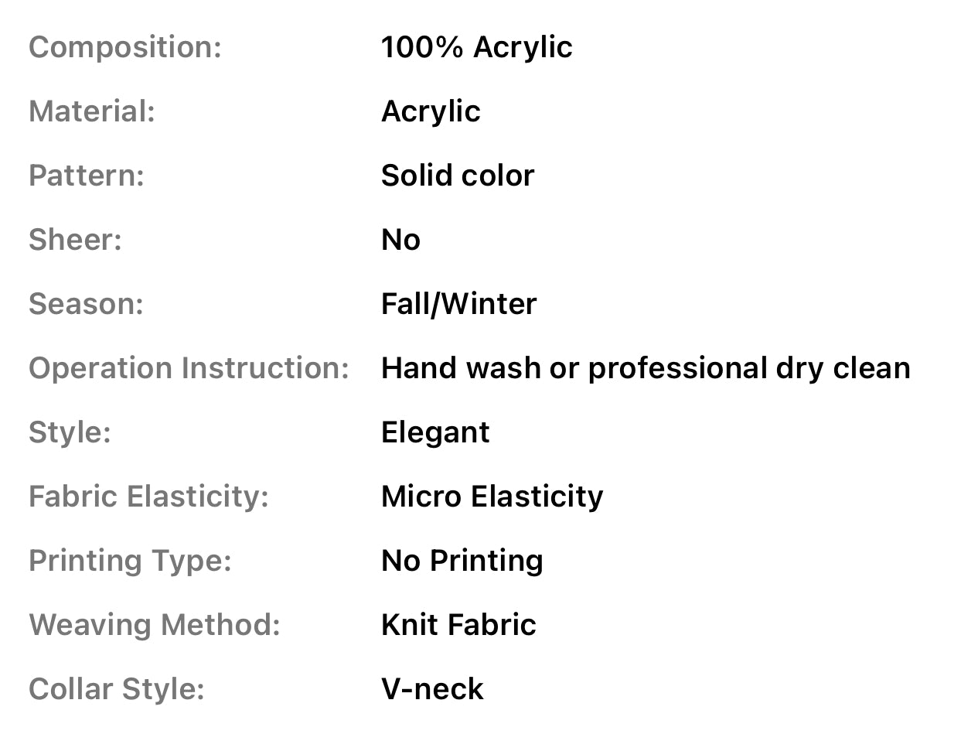The image size is (978, 734).
Task: Select the "Fall/Winter" season value
Action: coord(458,304)
